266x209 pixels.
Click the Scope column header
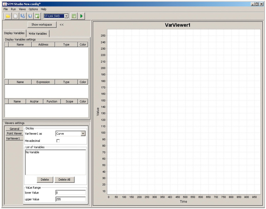(x=69, y=101)
